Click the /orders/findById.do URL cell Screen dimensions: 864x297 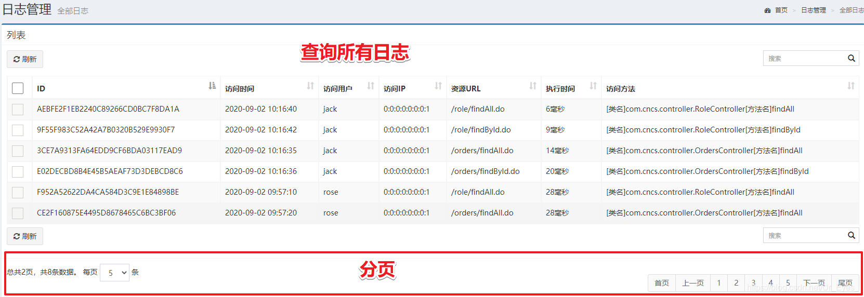pyautogui.click(x=486, y=171)
